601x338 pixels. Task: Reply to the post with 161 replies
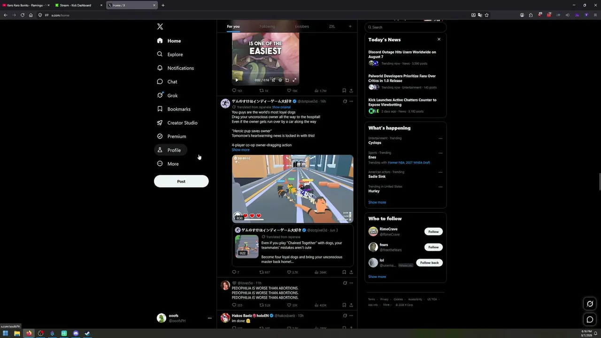point(237,91)
